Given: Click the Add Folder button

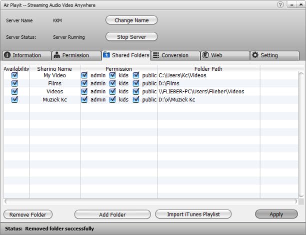Looking at the screenshot, I should (112, 215).
